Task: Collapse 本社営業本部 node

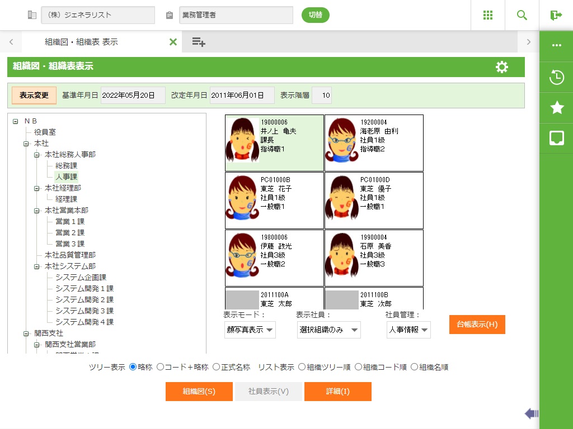Action: click(x=36, y=211)
